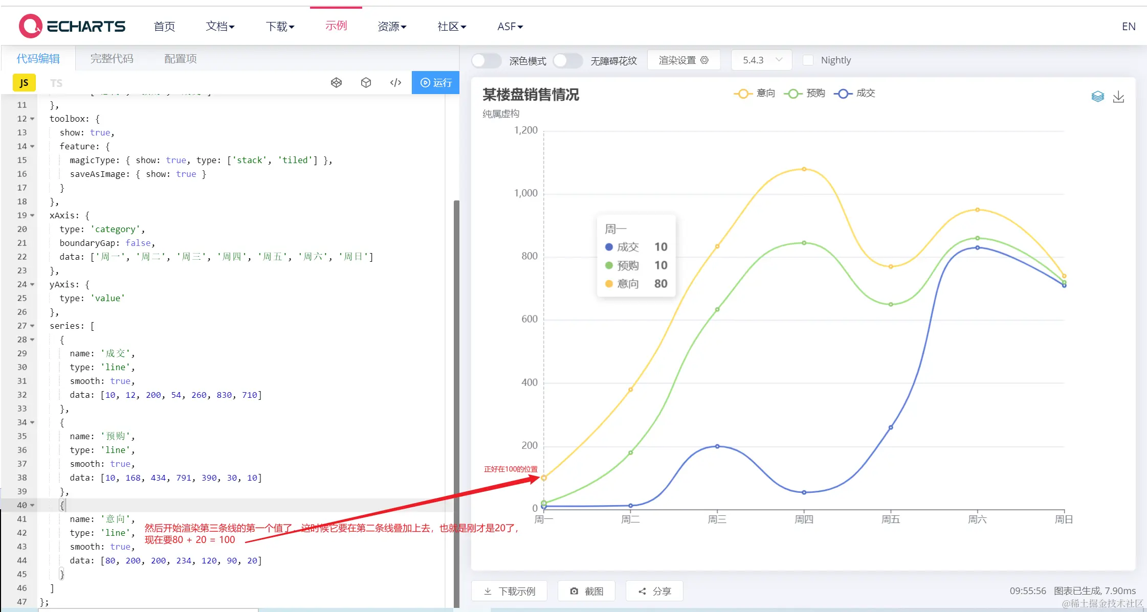Image resolution: width=1147 pixels, height=612 pixels.
Task: Toggle the 深色模式 dark mode switch
Action: pyautogui.click(x=486, y=60)
